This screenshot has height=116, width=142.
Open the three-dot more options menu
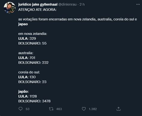click(x=138, y=4)
